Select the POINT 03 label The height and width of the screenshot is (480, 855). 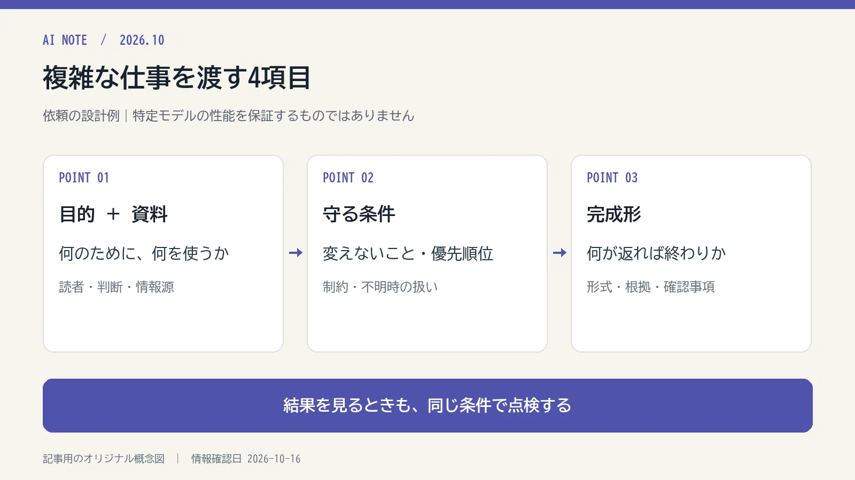612,178
